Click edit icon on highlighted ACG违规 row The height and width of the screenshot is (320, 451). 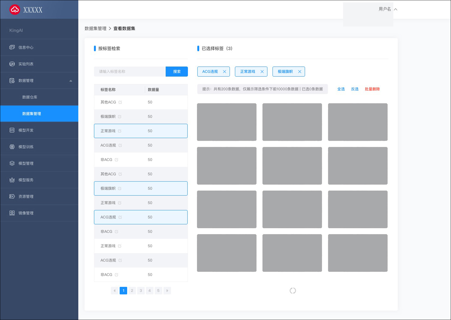click(x=120, y=217)
